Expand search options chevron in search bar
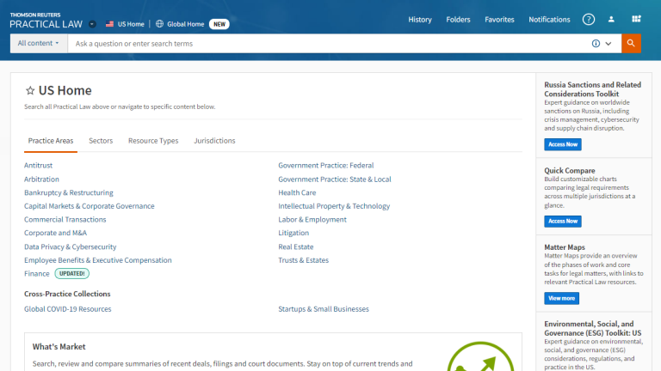Viewport: 661px width, 371px height. point(609,44)
